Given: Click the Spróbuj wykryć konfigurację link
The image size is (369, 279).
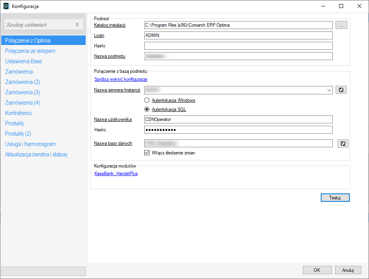Looking at the screenshot, I should click(x=121, y=79).
